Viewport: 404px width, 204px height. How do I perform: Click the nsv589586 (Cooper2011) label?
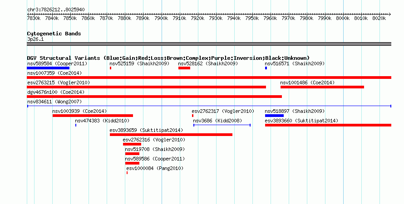(155, 159)
